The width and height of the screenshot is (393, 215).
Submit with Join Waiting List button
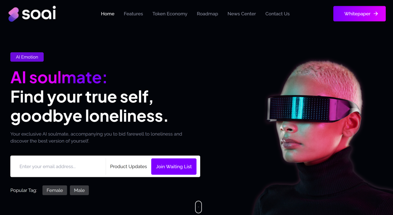click(x=174, y=166)
